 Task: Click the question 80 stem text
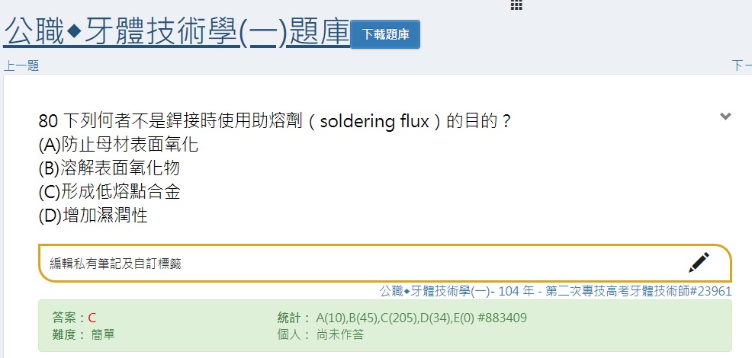point(275,121)
